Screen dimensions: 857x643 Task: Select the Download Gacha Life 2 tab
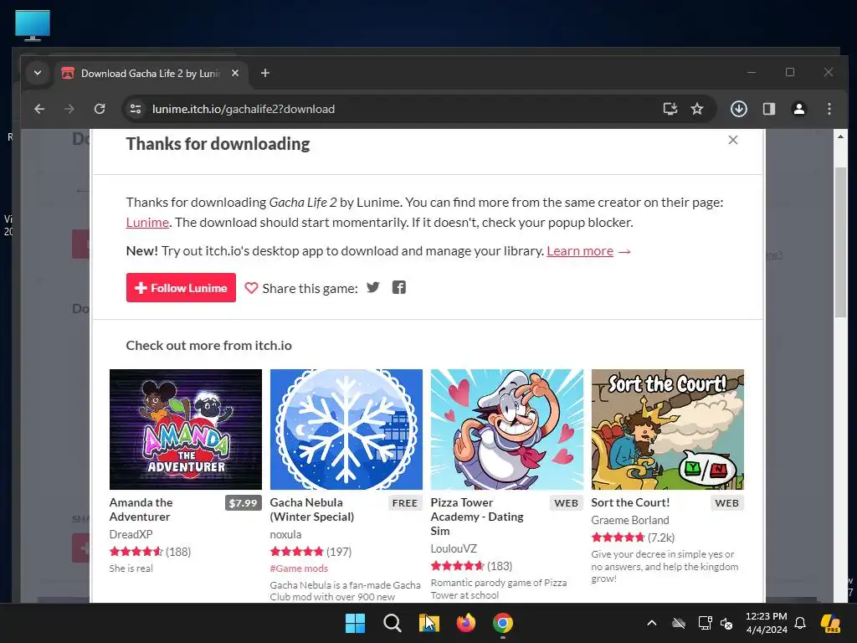point(151,74)
